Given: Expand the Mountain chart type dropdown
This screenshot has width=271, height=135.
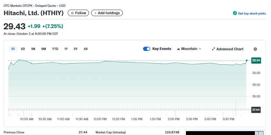Looking at the screenshot, I should (x=200, y=49).
